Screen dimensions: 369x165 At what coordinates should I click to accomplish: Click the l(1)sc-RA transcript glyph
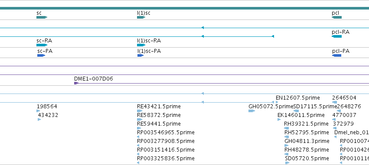pos(141,45)
